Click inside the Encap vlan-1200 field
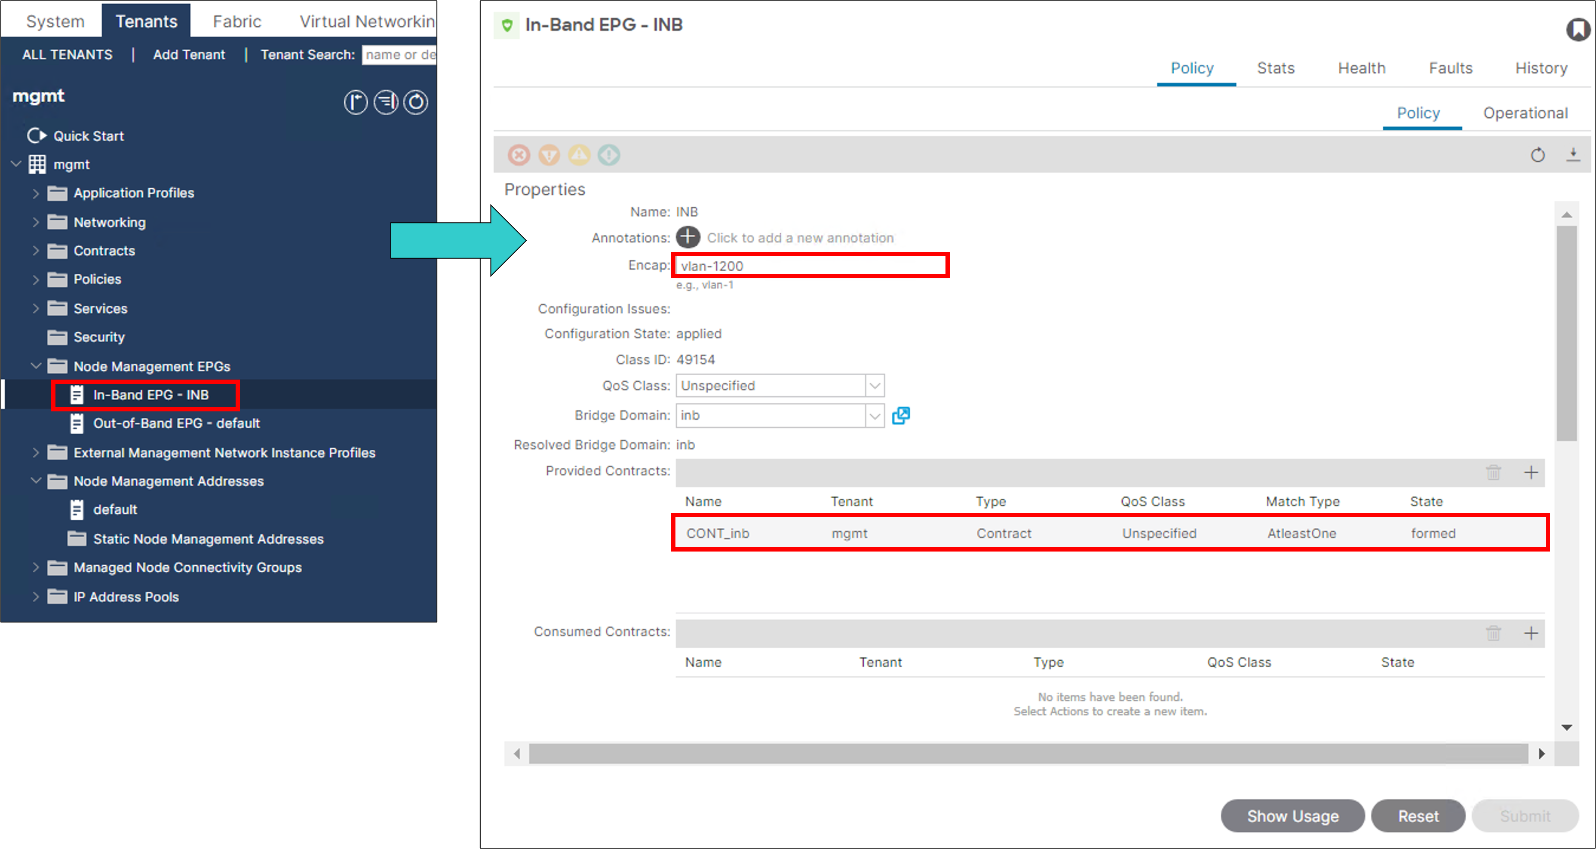The image size is (1596, 849). click(805, 266)
